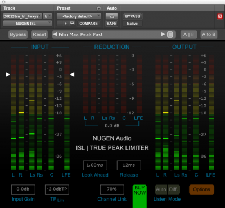Open the orange Options button
Image resolution: width=225 pixels, height=208 pixels.
click(x=201, y=189)
